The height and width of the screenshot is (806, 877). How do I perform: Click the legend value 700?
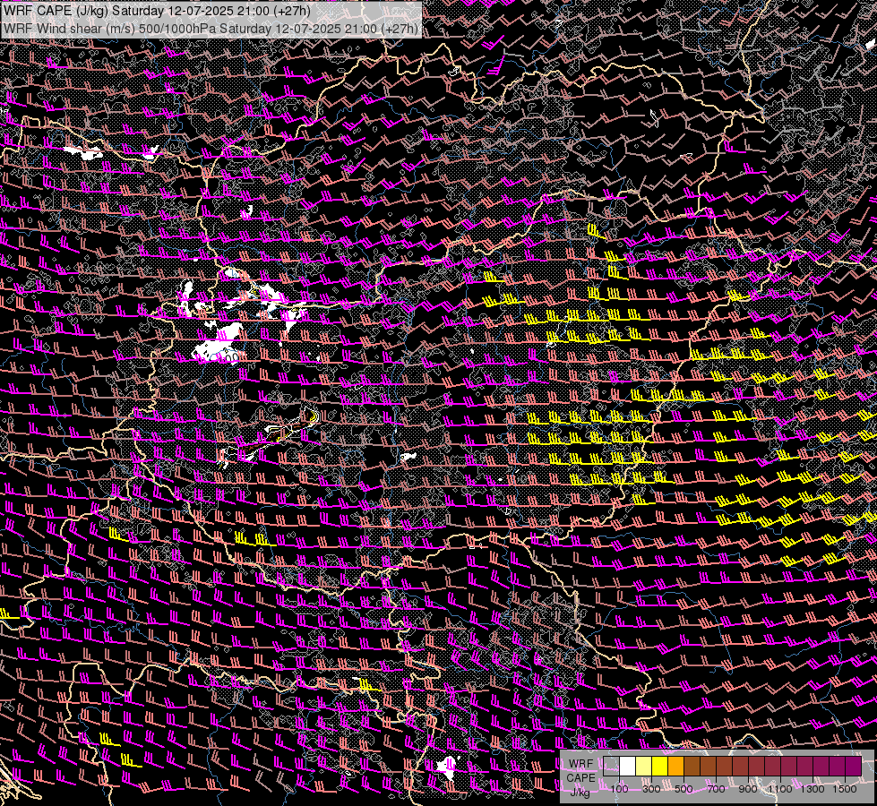coord(716,789)
